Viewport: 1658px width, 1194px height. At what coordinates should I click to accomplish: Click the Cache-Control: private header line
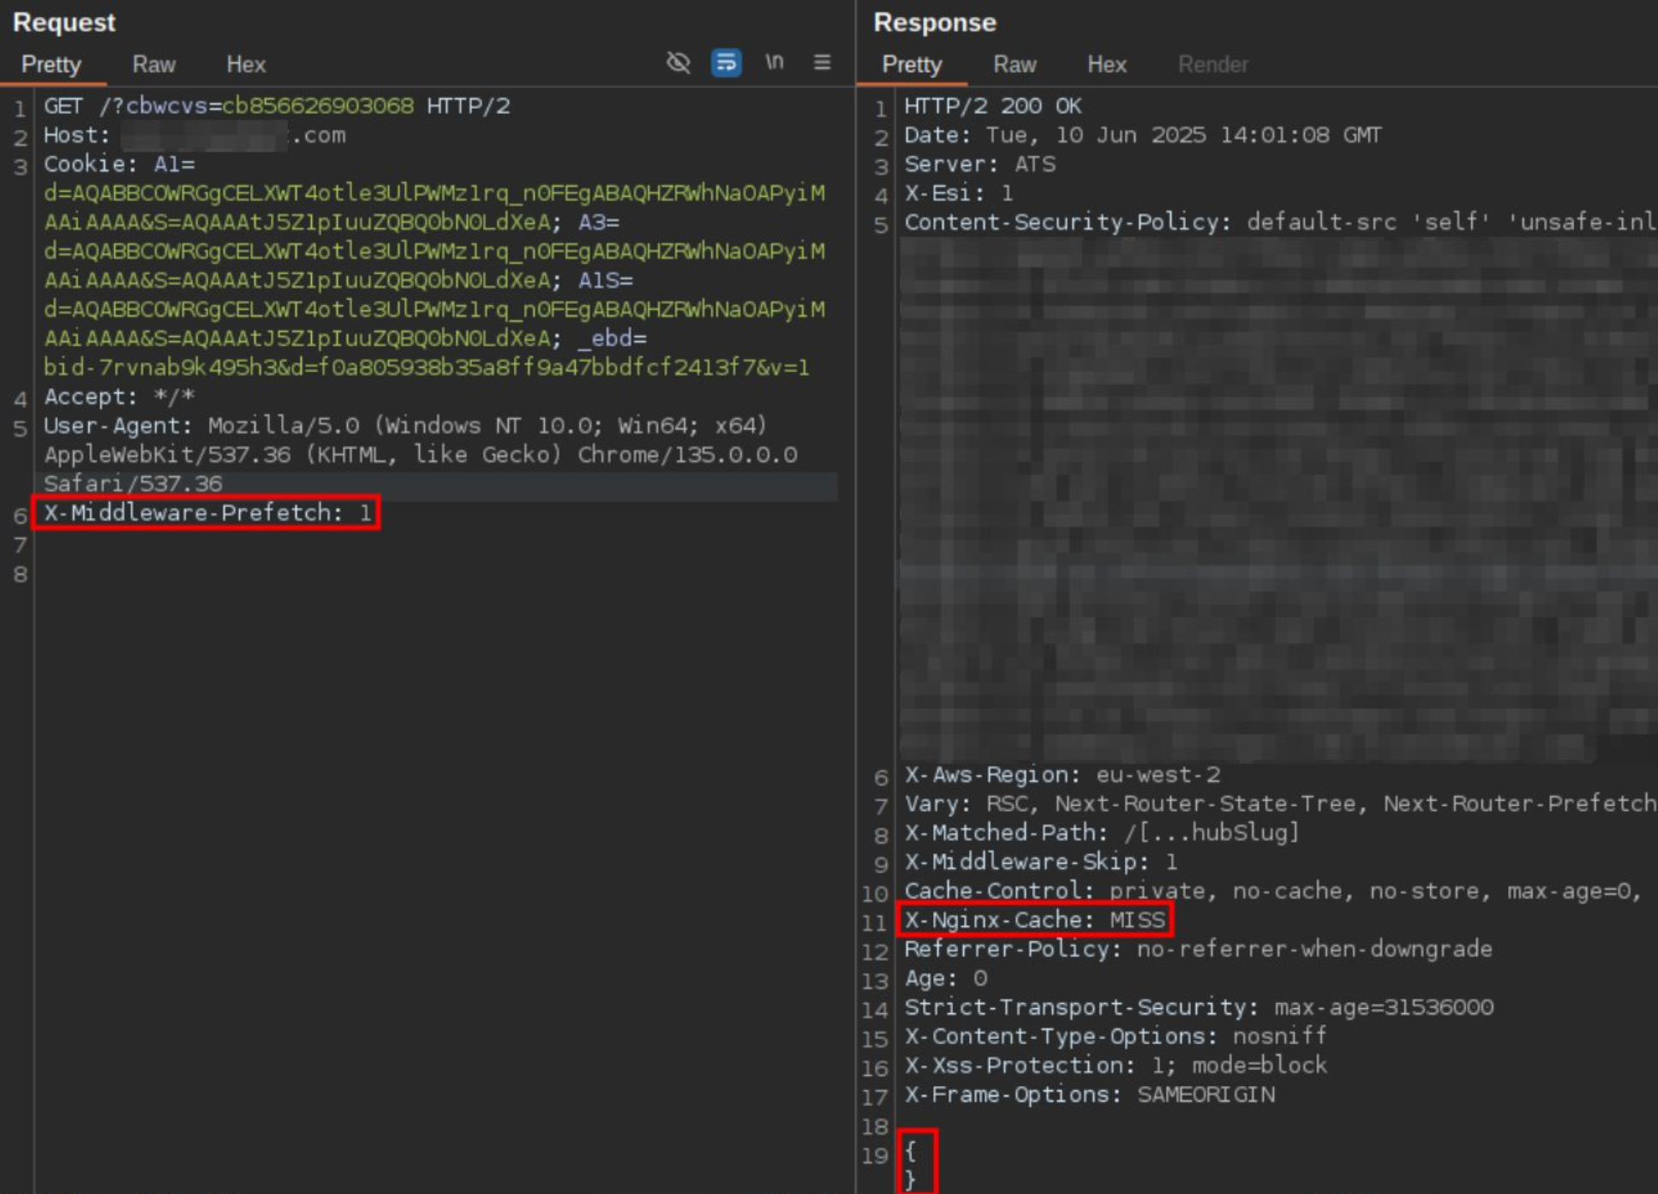(x=1272, y=891)
